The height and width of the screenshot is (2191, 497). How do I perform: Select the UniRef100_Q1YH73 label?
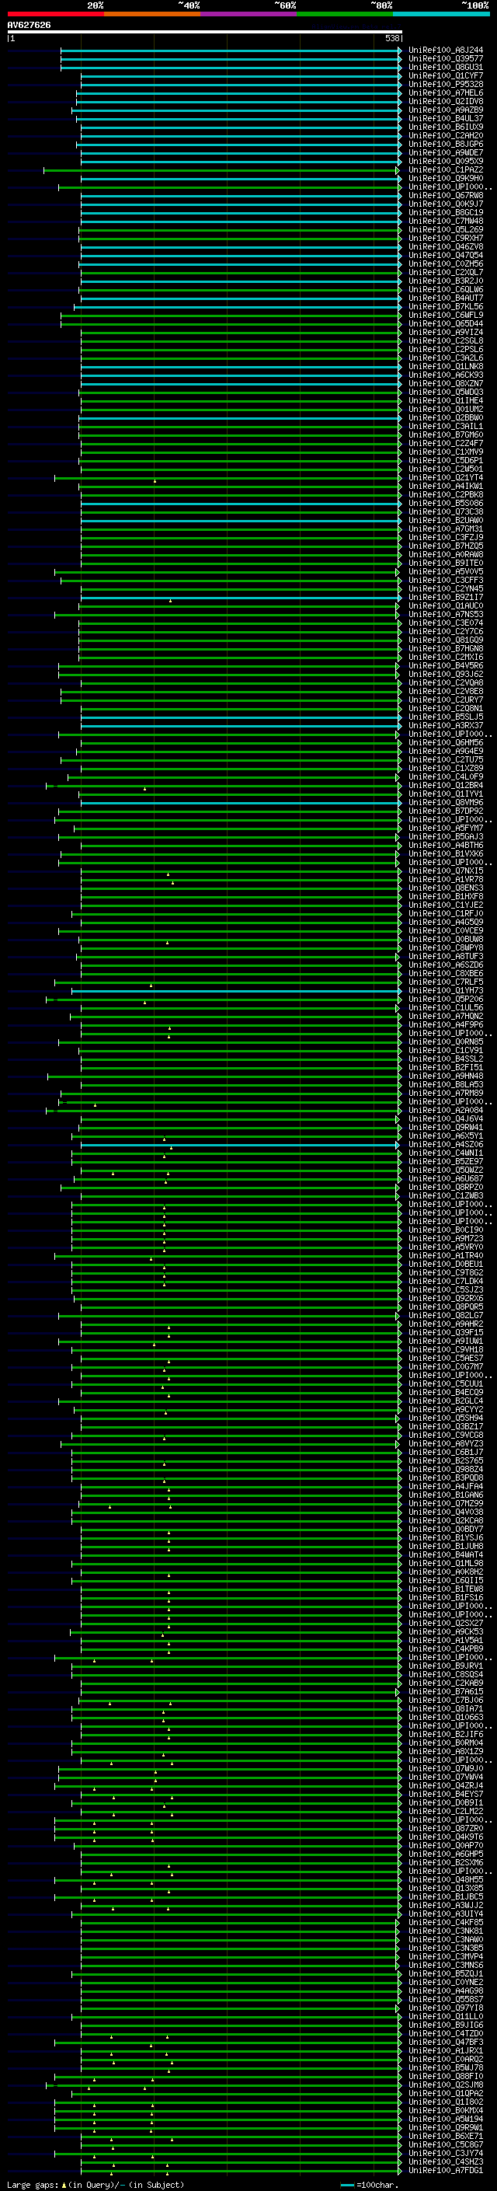[x=446, y=991]
